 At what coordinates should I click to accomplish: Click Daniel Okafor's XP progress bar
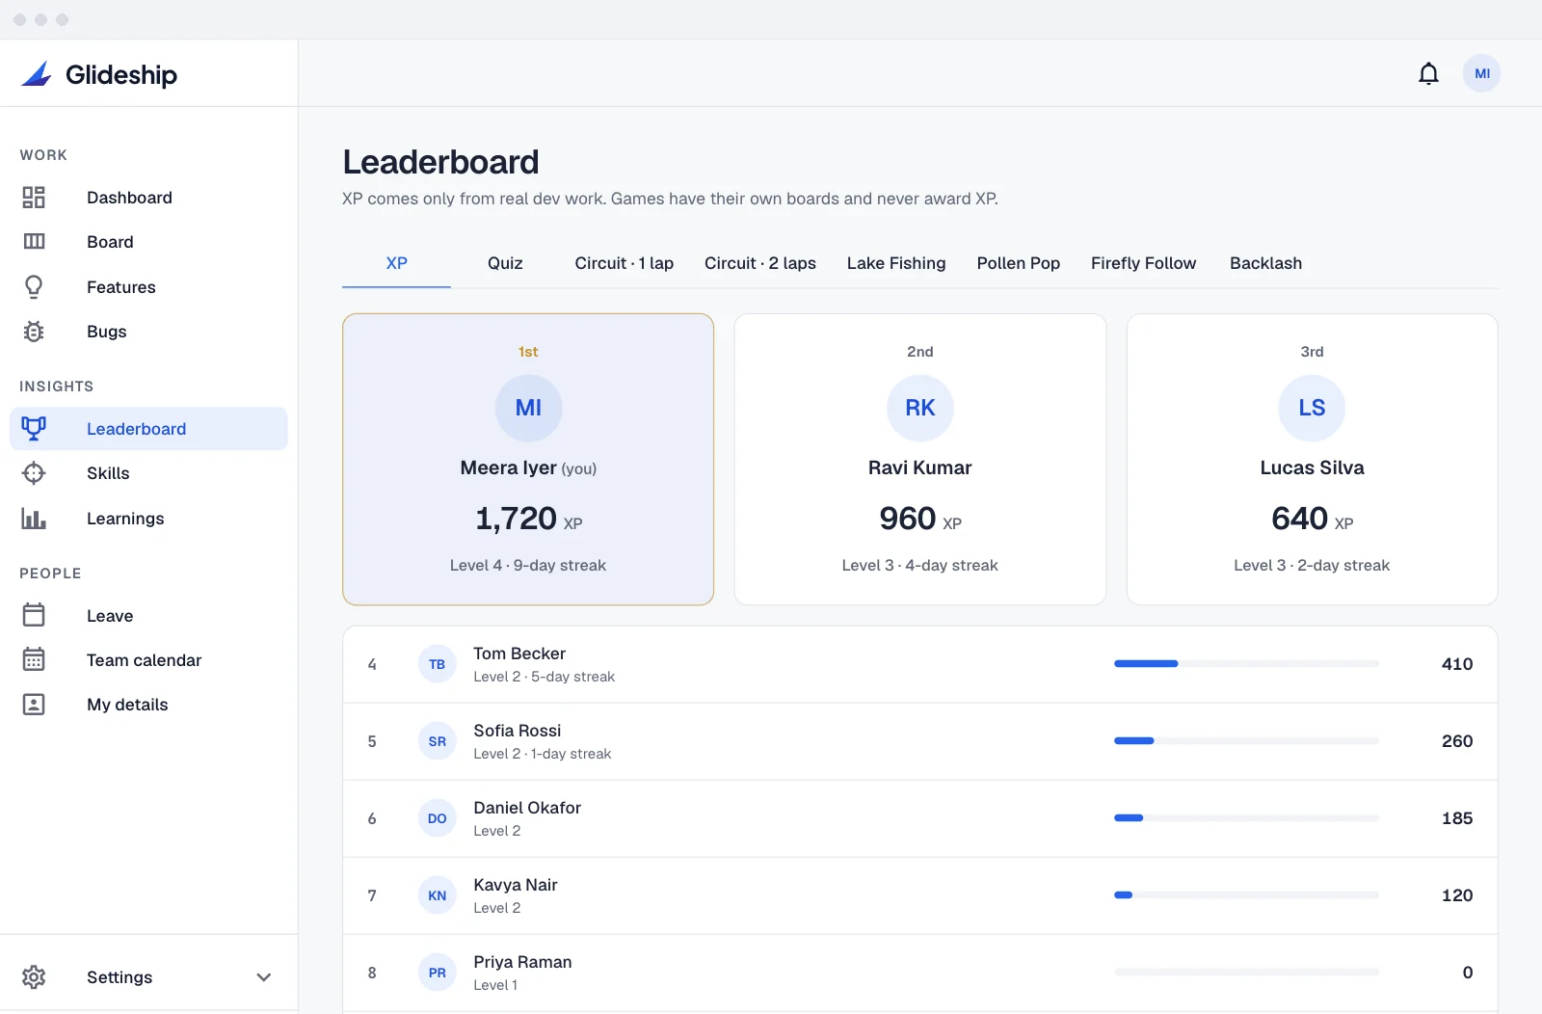(x=1246, y=818)
